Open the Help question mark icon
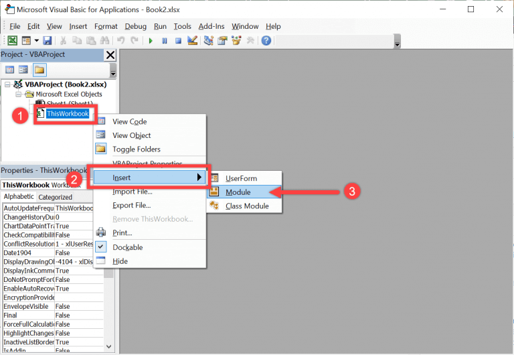Viewport: 514px width, 355px height. 266,41
